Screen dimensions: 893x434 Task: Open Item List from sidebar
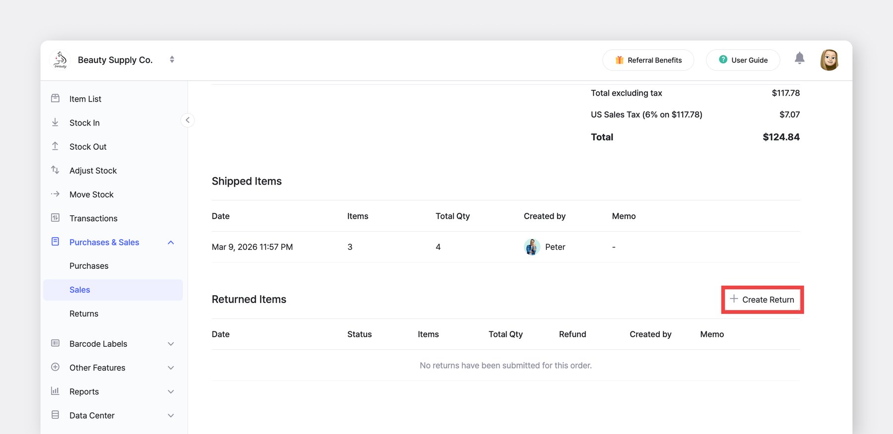(x=85, y=99)
